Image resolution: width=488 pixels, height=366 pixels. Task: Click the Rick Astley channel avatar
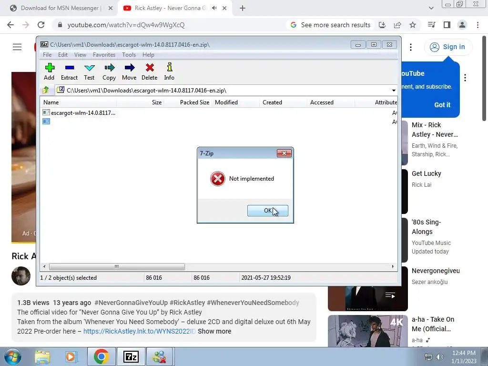[x=21, y=276]
